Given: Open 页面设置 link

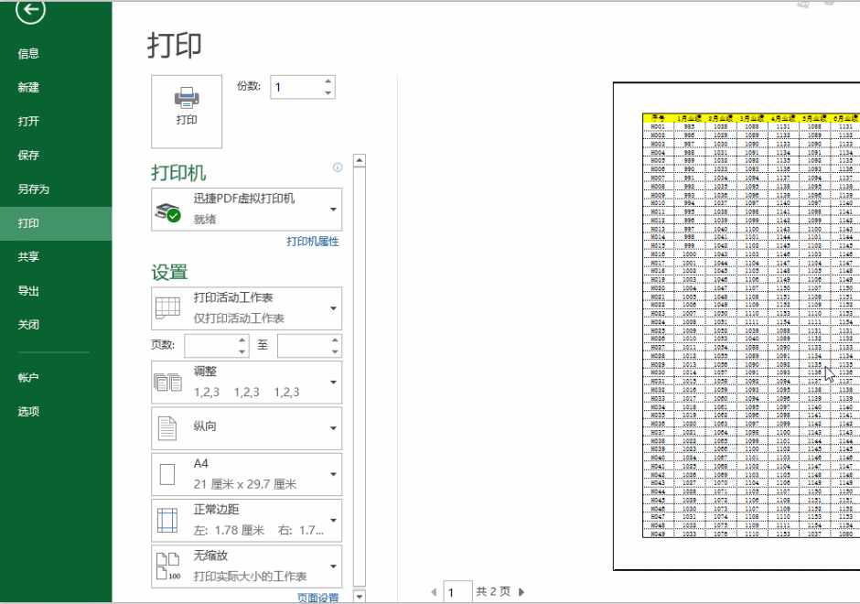Looking at the screenshot, I should [x=317, y=596].
